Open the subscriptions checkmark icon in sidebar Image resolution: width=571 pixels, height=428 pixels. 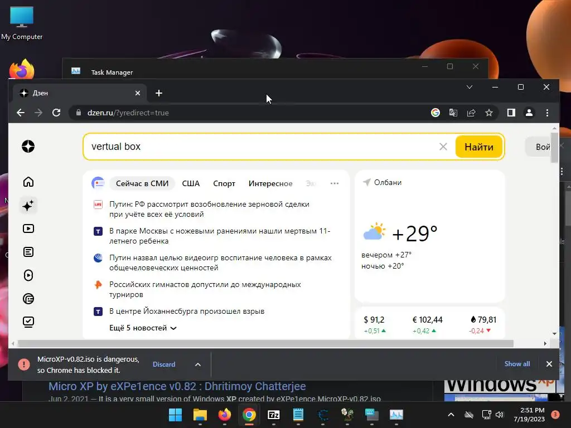(x=28, y=322)
